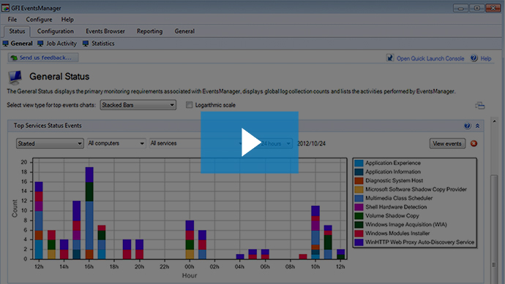Collapse the Top Services Status Events panel
Image resolution: width=505 pixels, height=284 pixels.
477,126
